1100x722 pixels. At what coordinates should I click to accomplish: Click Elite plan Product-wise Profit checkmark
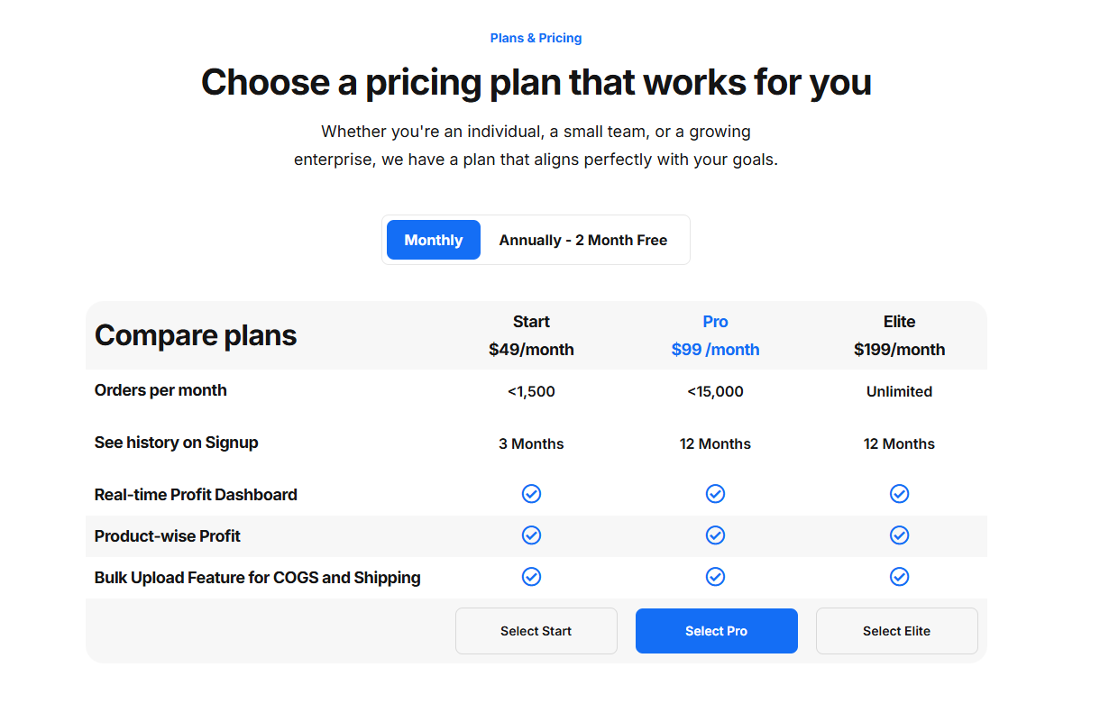(x=899, y=535)
